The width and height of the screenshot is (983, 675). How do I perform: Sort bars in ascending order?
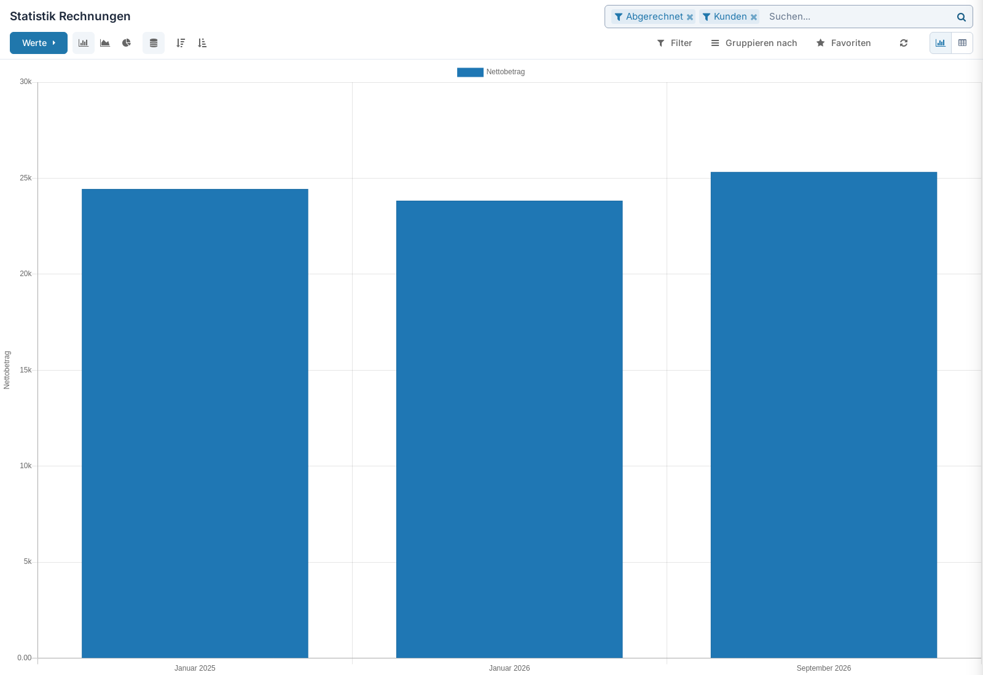coord(202,43)
